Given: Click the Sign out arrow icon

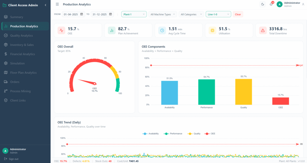Looking at the screenshot, I should coord(6,159).
